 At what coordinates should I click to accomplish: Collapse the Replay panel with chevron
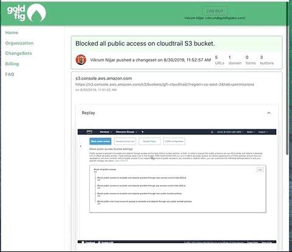pyautogui.click(x=269, y=113)
